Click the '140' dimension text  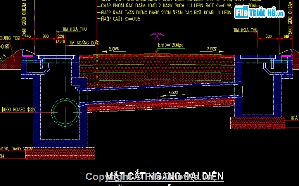[28, 36]
